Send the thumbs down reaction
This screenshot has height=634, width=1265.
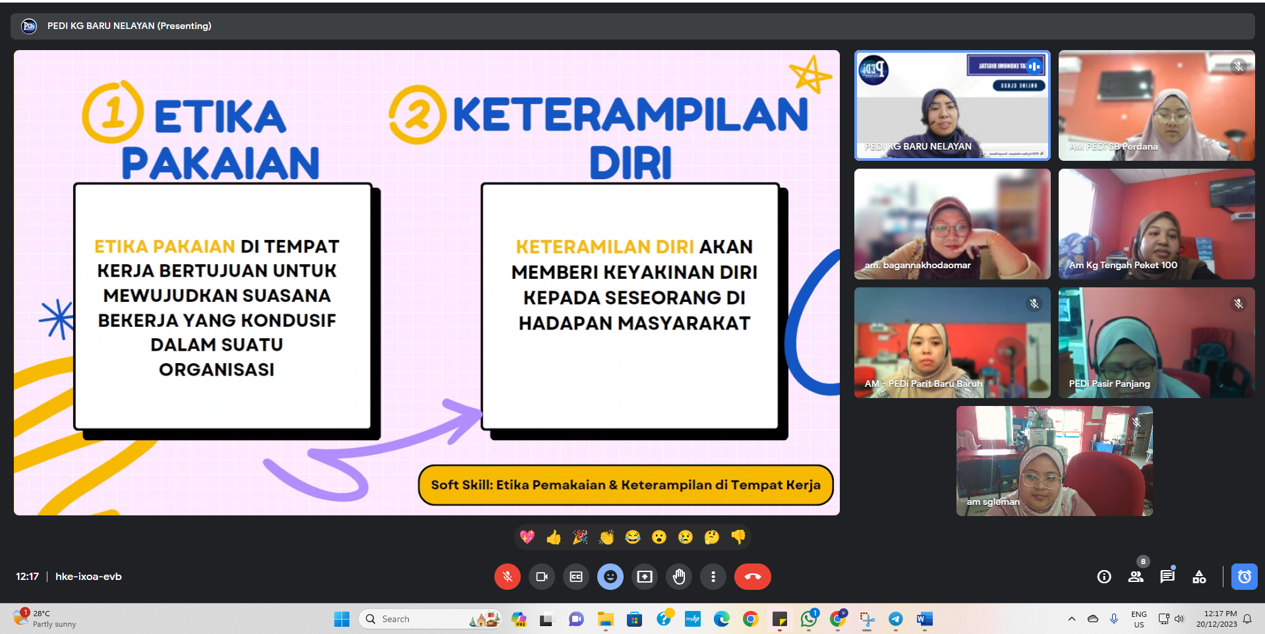point(738,537)
